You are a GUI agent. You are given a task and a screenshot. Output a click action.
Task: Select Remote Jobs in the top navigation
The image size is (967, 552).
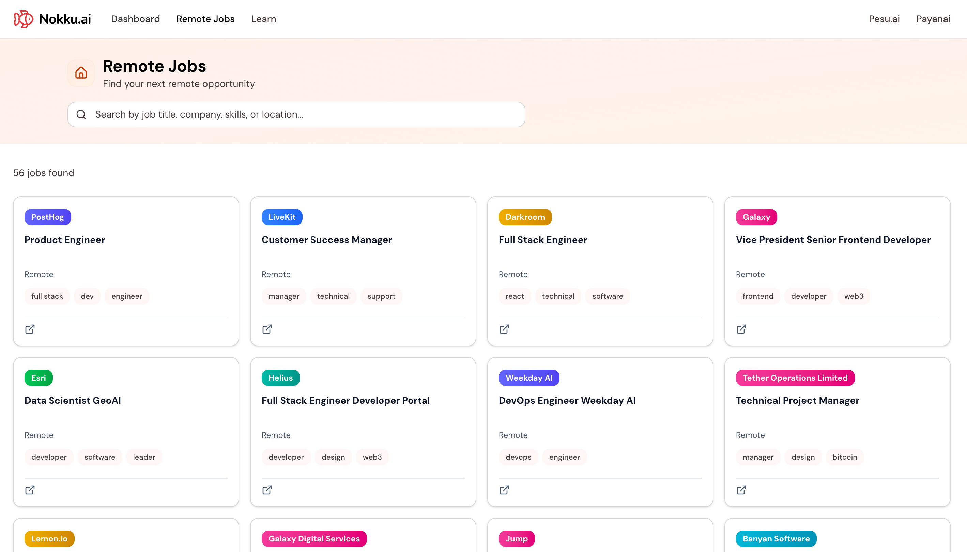point(205,19)
